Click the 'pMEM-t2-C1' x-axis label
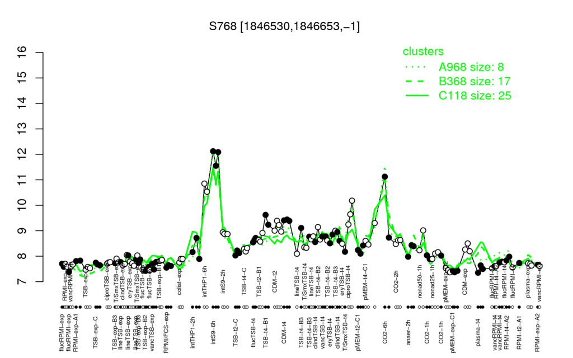The width and height of the screenshot is (573, 358). pos(358,332)
